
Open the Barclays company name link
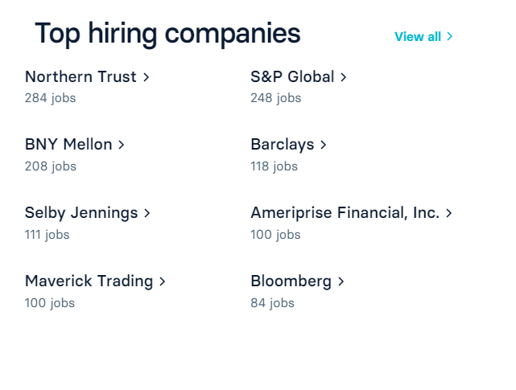(x=283, y=145)
